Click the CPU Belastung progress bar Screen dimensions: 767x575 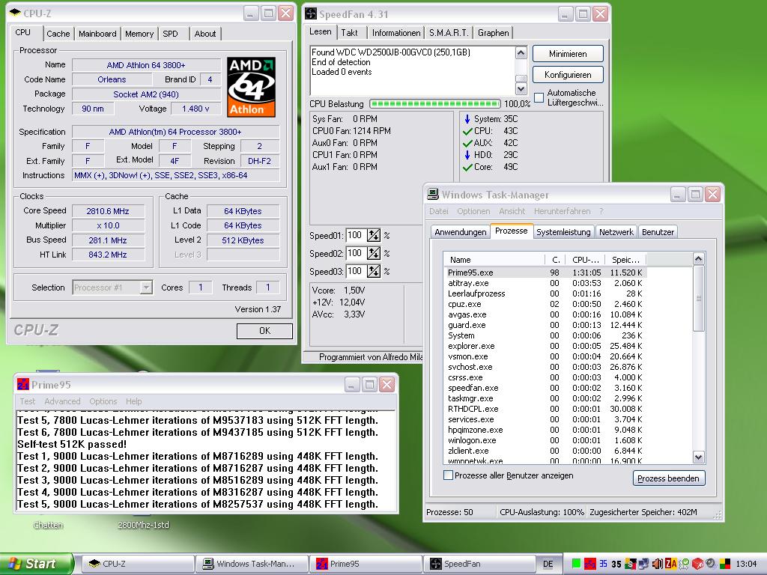[435, 103]
